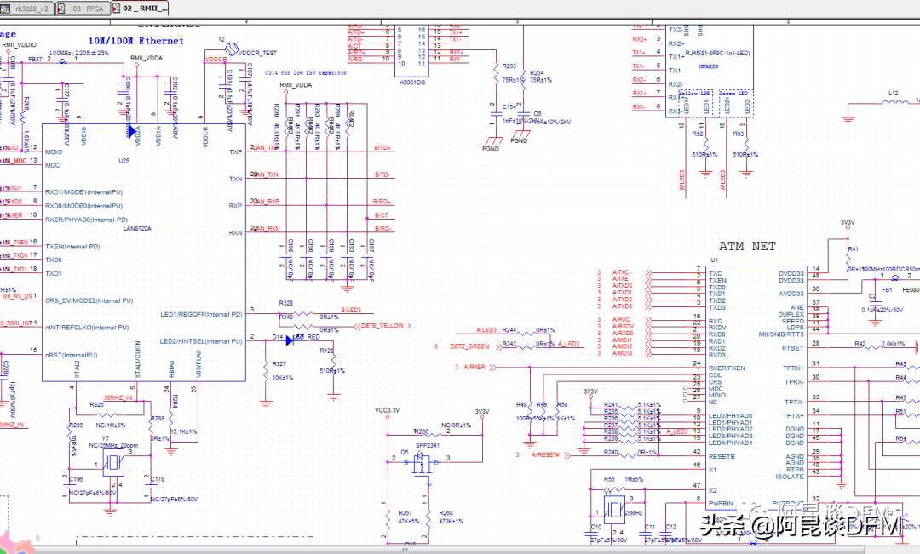This screenshot has width=920, height=554.
Task: Select the D14 LED diode symbol
Action: tap(291, 340)
